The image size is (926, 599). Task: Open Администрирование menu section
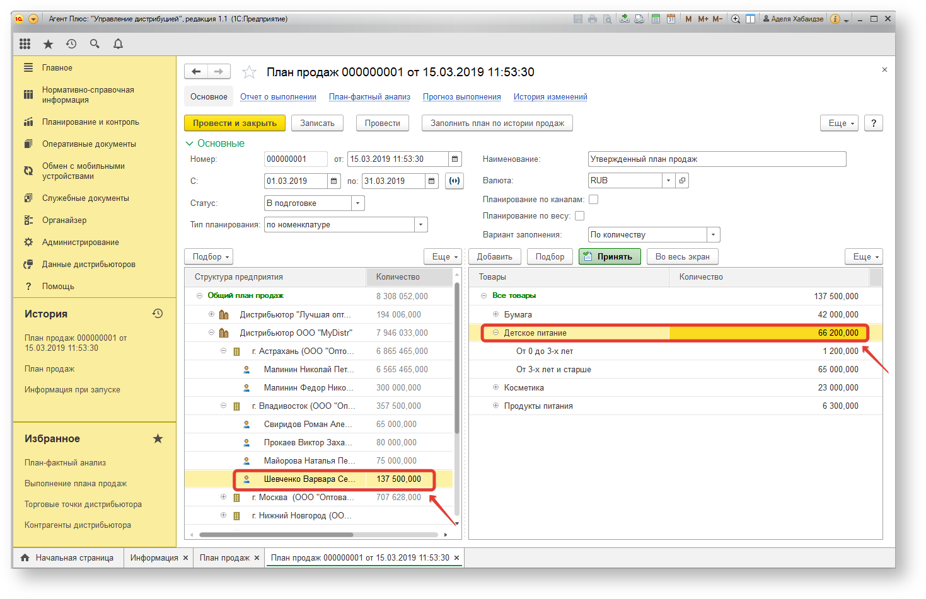(x=80, y=242)
